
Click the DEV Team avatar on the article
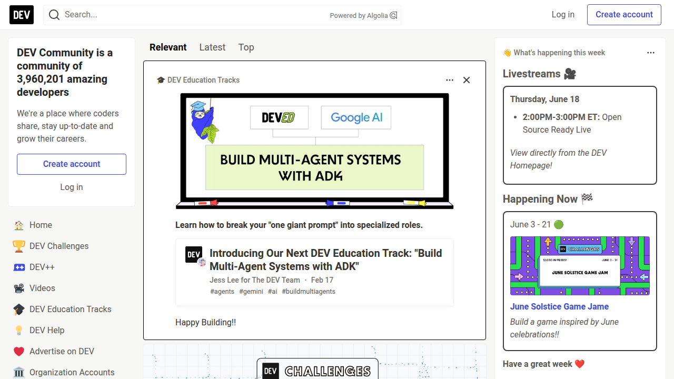(194, 255)
